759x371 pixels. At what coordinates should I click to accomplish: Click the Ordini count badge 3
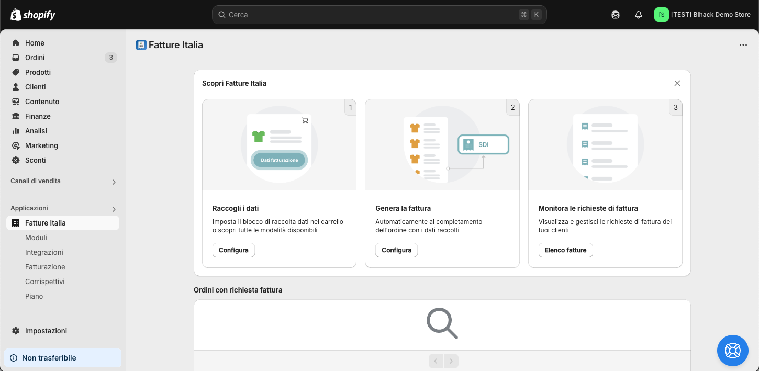[111, 58]
